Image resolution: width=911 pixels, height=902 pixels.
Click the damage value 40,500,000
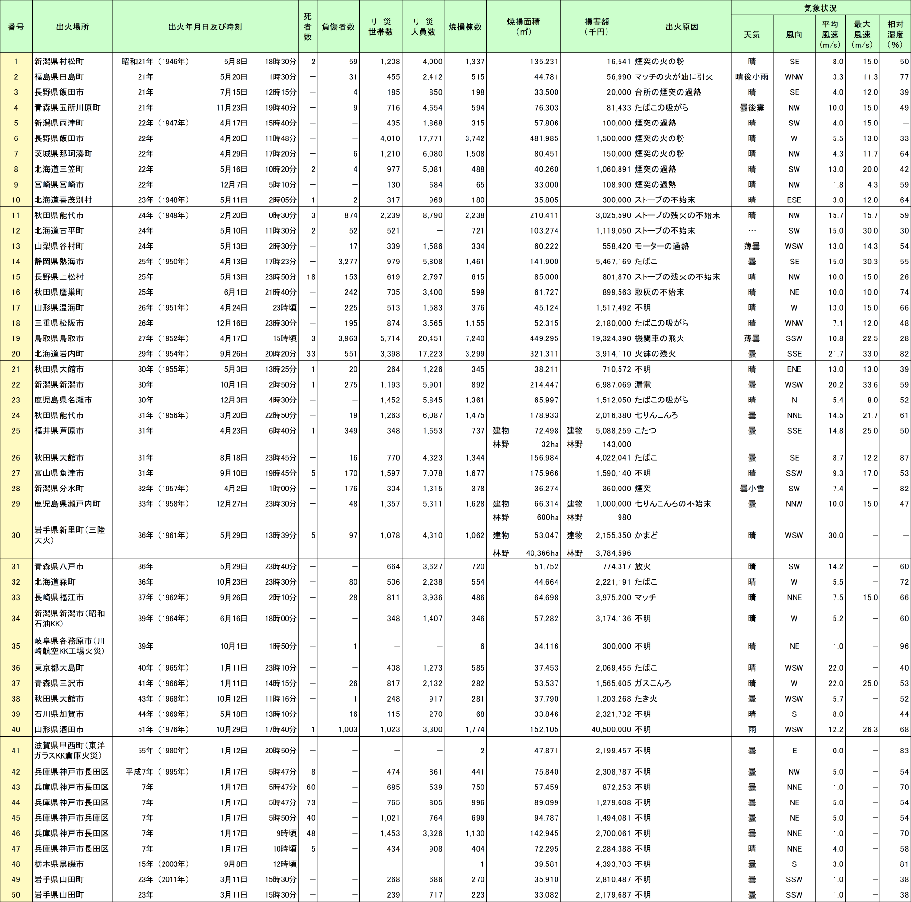(611, 729)
